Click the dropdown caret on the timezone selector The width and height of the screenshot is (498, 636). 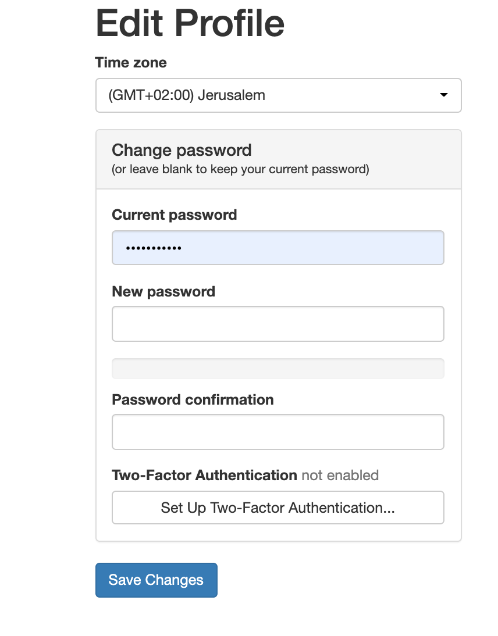pos(443,95)
